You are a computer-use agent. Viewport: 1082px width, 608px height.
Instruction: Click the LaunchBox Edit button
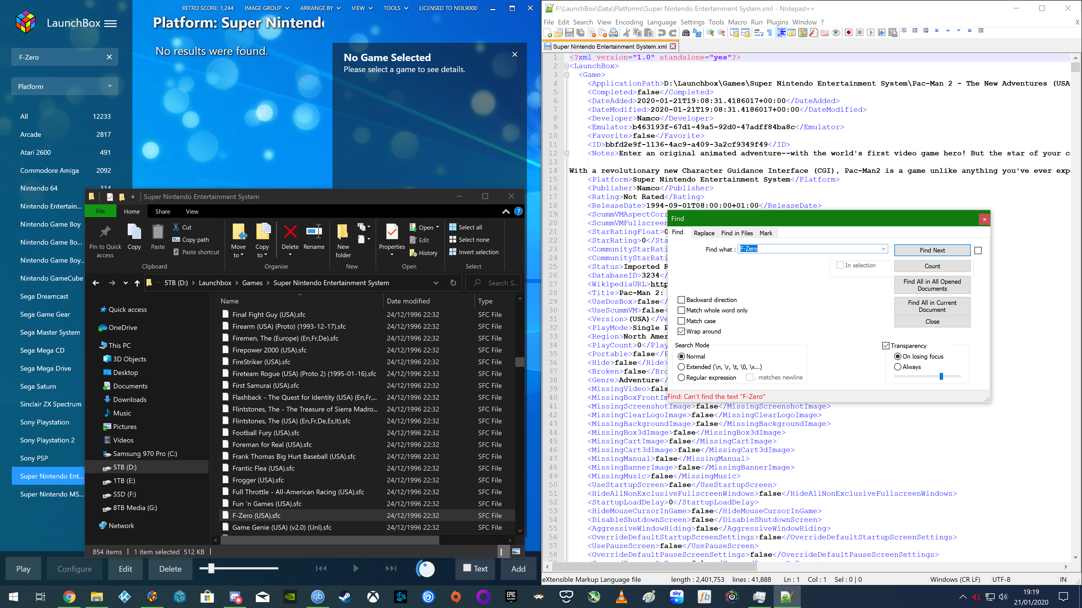click(x=125, y=569)
